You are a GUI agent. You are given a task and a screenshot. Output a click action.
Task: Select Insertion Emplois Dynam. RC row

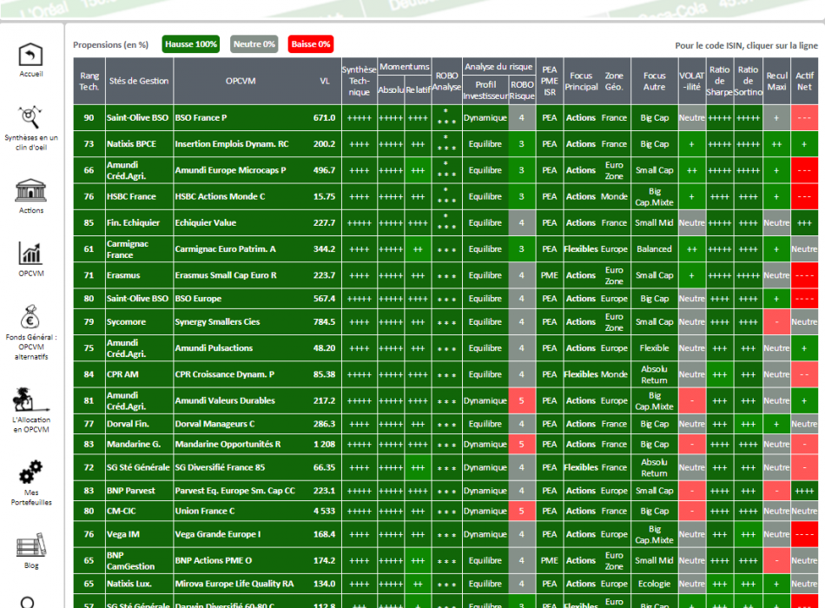445,144
